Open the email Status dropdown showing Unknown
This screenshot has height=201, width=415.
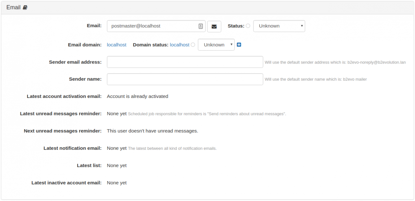click(279, 26)
